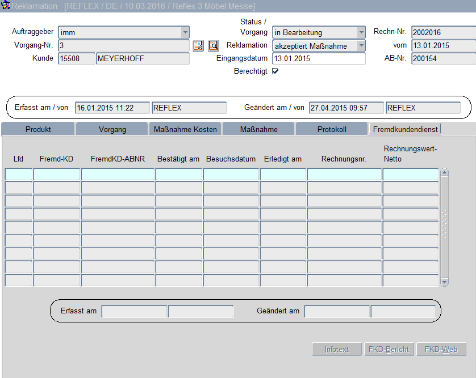Click the magnifier search icon beside Vorgang-Nr.
Viewport: 476px width, 378px height.
click(x=213, y=46)
